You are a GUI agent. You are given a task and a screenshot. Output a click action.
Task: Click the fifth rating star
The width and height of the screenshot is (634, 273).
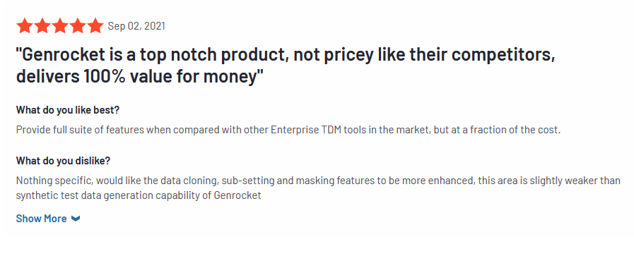pos(95,26)
